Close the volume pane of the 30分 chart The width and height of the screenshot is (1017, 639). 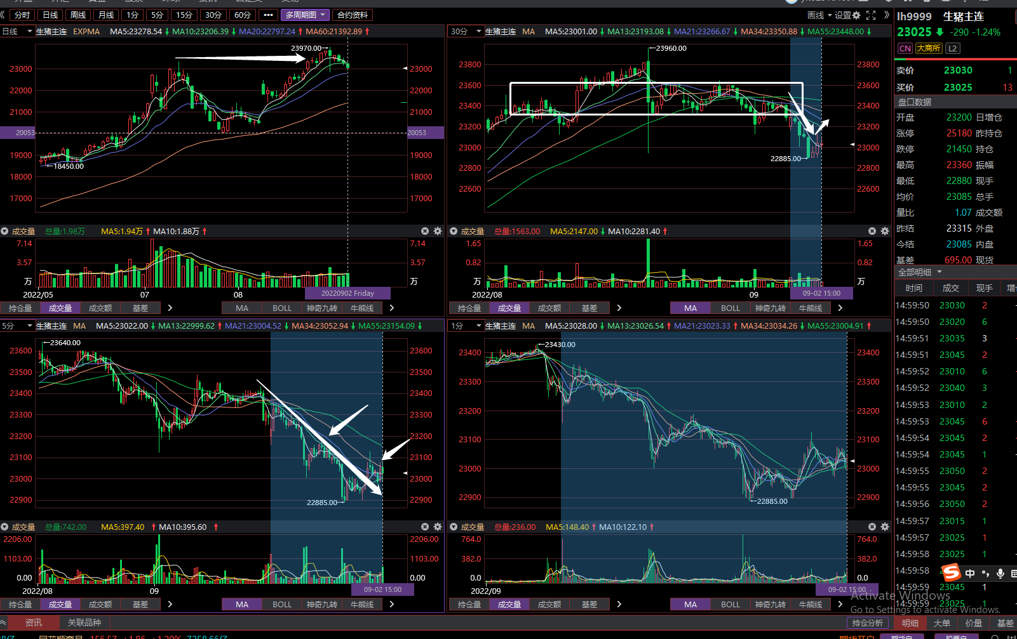[872, 231]
